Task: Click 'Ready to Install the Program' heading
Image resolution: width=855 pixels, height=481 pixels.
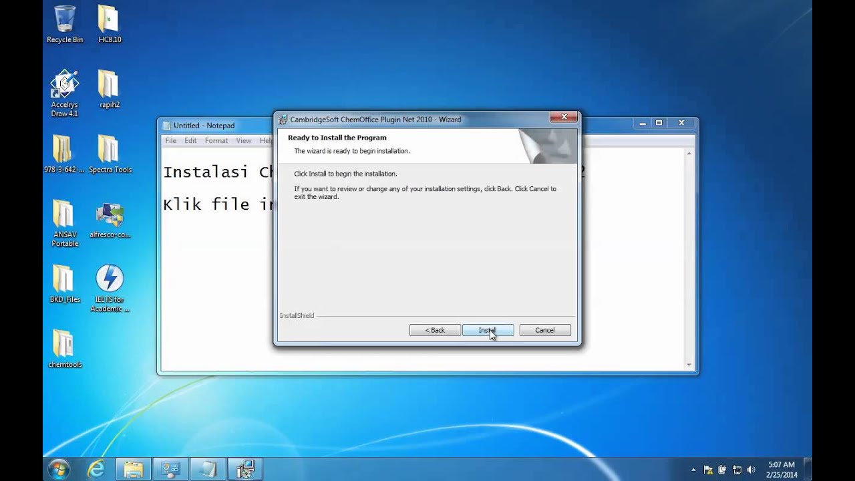Action: pyautogui.click(x=337, y=138)
